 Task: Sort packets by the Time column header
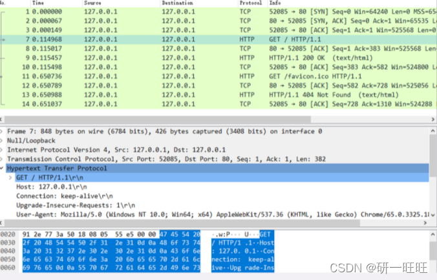[x=38, y=3]
